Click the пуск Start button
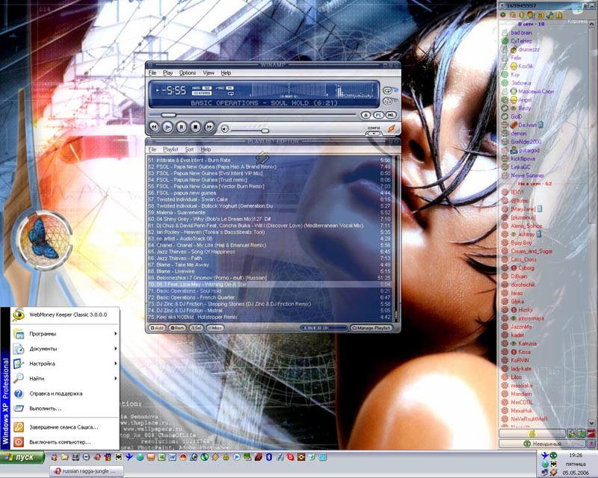The width and height of the screenshot is (598, 478). pos(22,457)
